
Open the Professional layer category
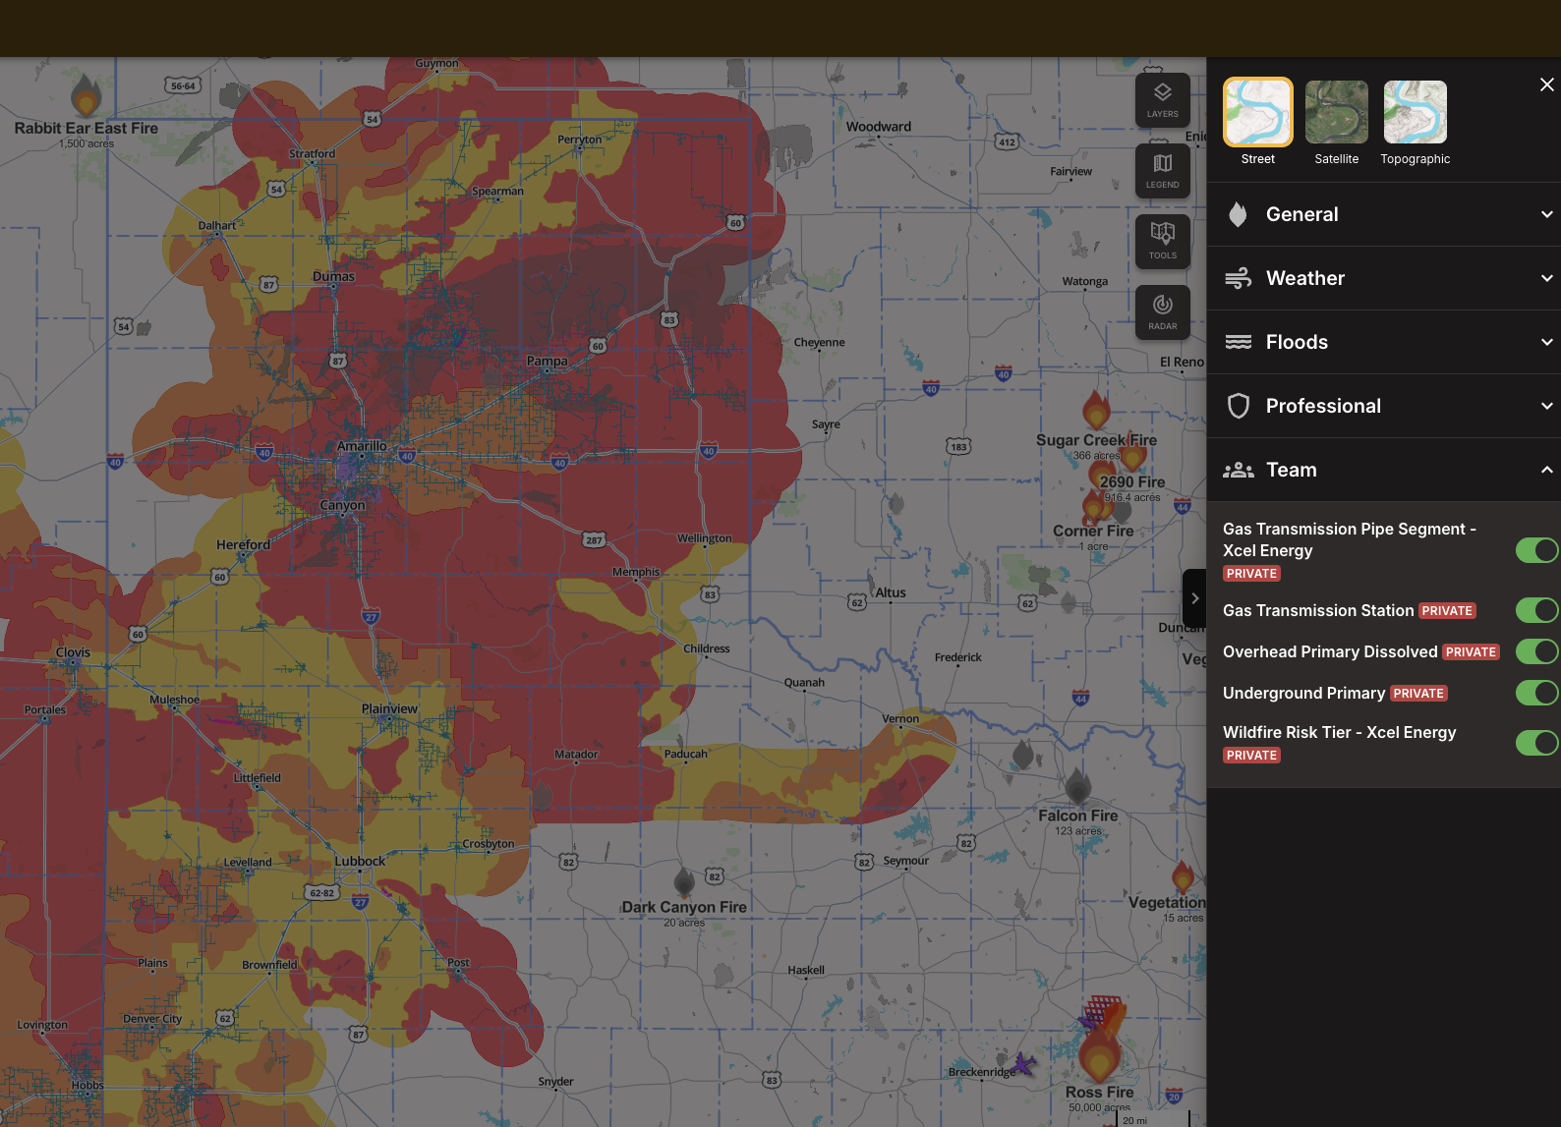[x=1384, y=406]
